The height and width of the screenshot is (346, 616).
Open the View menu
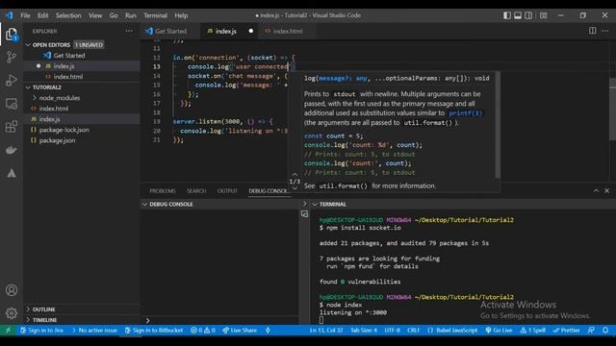tap(95, 15)
